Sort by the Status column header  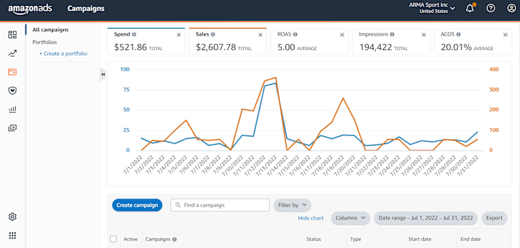313,239
